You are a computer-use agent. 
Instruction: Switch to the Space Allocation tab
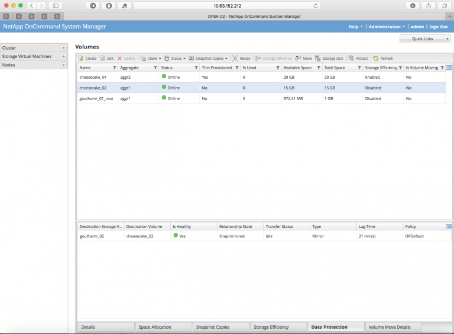tap(163, 327)
